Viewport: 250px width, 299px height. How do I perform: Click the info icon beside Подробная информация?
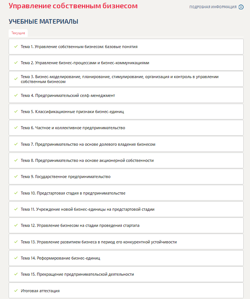pyautogui.click(x=241, y=7)
